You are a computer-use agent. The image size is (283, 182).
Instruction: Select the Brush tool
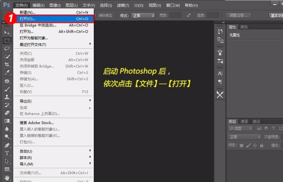(x=7, y=89)
